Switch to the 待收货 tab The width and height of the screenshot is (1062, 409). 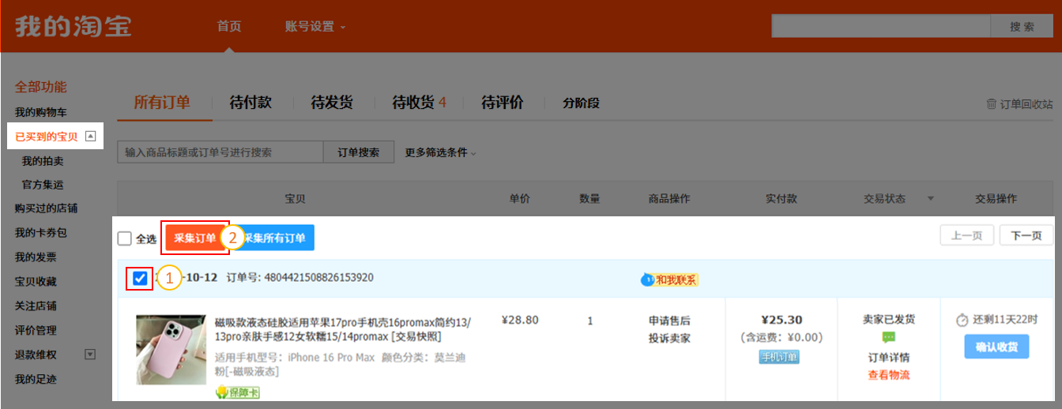419,103
